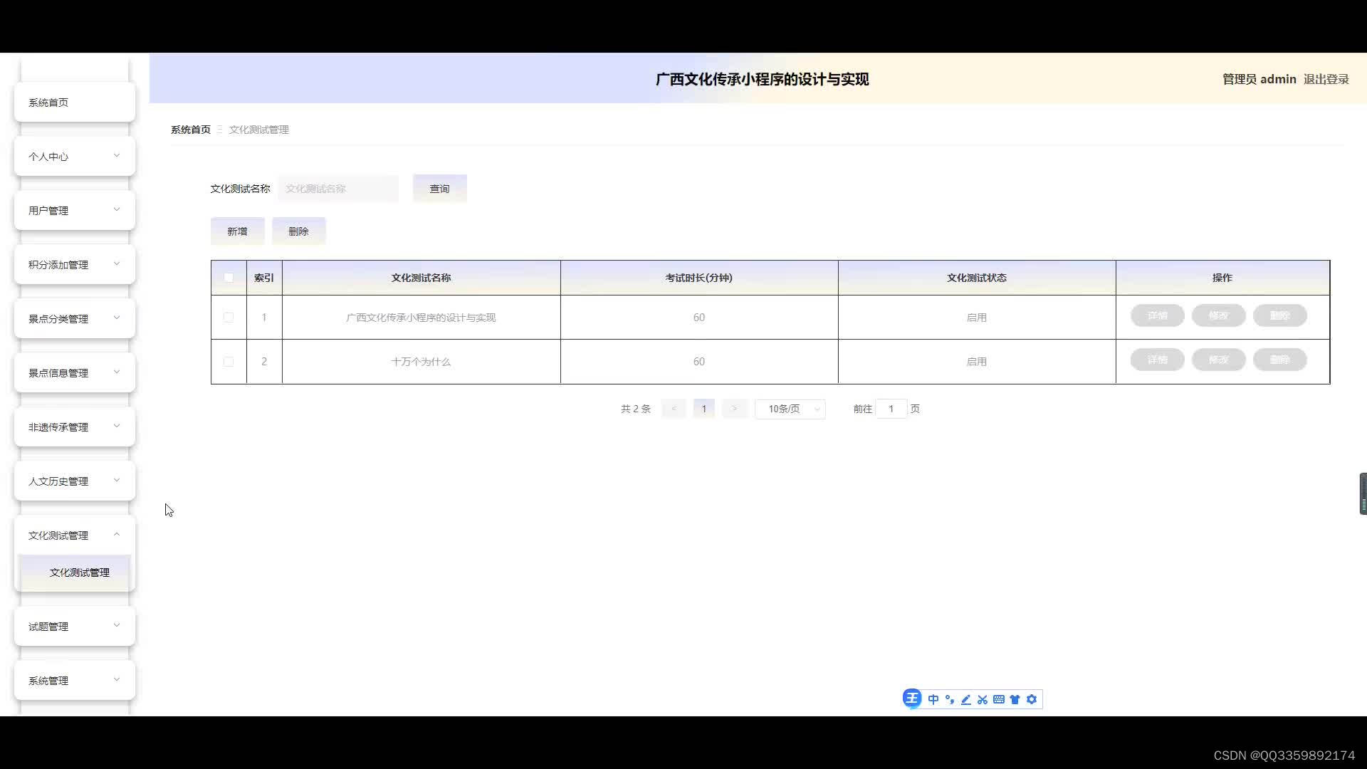Click next page arrow in pagination
The image size is (1367, 769).
point(734,409)
